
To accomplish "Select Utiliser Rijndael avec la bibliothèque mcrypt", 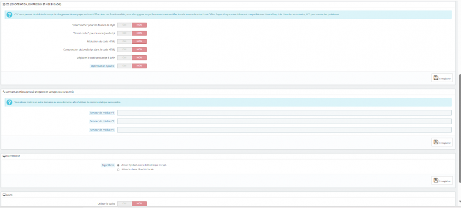I will [x=118, y=165].
